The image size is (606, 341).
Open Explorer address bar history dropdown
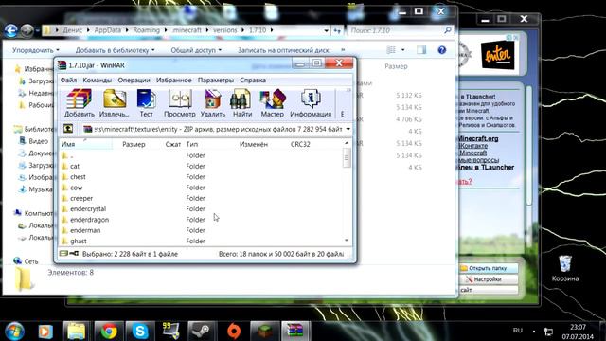(x=326, y=30)
